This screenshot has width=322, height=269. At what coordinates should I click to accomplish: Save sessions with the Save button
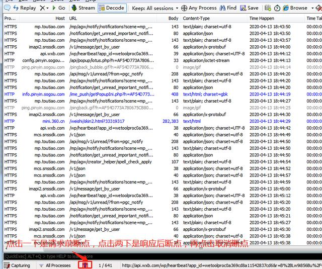coord(250,8)
